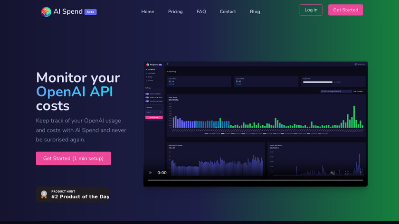Click Get Started in the header

(x=346, y=10)
